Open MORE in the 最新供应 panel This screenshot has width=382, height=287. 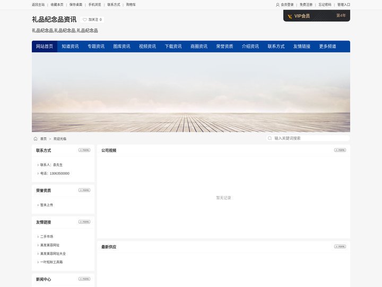(x=340, y=247)
